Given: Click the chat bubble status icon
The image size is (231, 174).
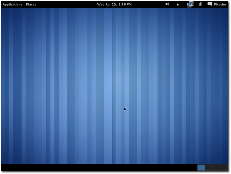Looking at the screenshot, I should pyautogui.click(x=210, y=4).
